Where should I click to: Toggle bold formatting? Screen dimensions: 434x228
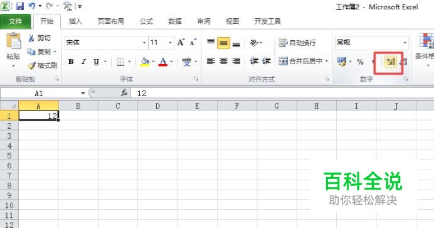[x=71, y=62]
